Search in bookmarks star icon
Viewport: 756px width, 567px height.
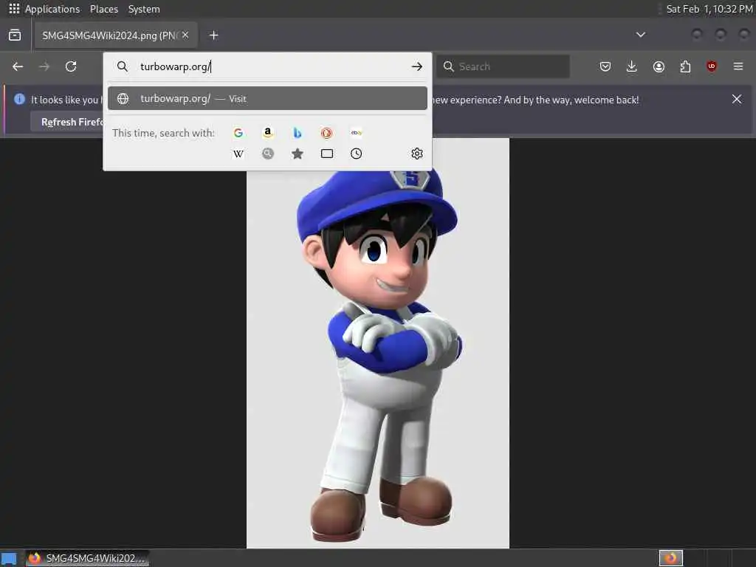click(x=298, y=154)
